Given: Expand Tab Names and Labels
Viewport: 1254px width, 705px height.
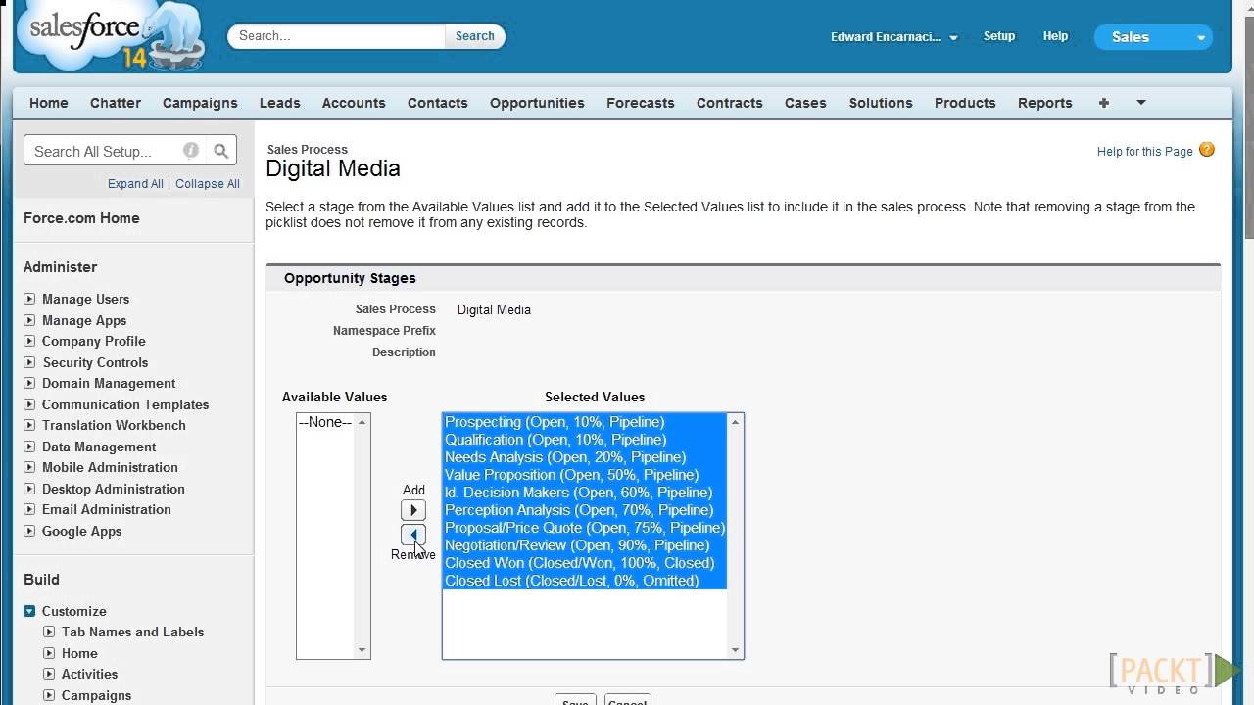Looking at the screenshot, I should click(x=49, y=632).
